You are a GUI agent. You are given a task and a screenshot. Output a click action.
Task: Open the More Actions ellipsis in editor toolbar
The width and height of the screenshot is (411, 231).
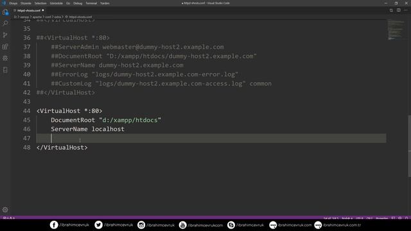[406, 10]
